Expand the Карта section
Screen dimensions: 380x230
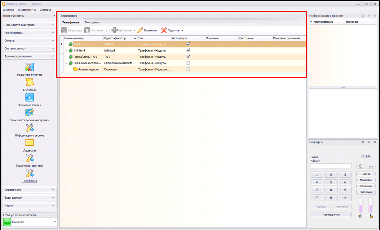pyautogui.click(x=30, y=205)
